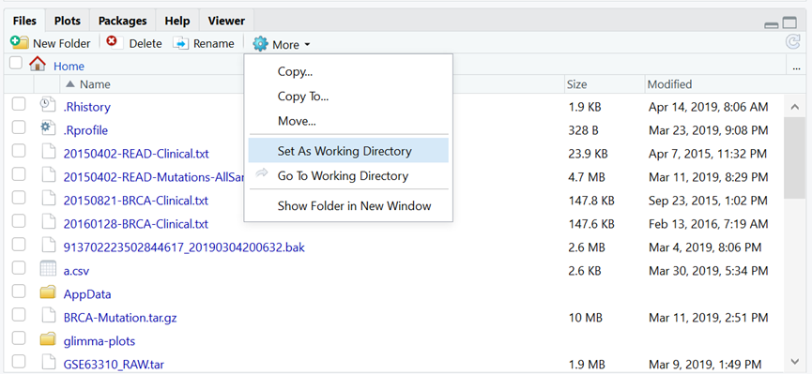Click the a.csv spreadsheet icon
The image size is (812, 374).
tap(48, 269)
